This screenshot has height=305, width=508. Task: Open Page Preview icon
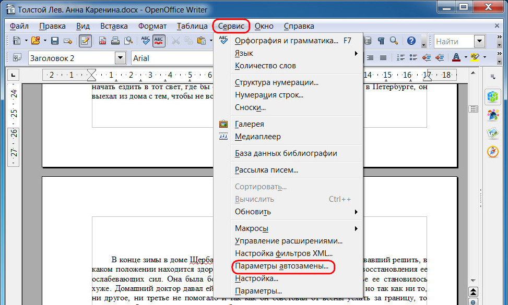pos(128,41)
